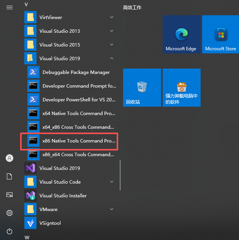Click the Visual Studio 2013 folder icon
239x240 pixels.
30,31
